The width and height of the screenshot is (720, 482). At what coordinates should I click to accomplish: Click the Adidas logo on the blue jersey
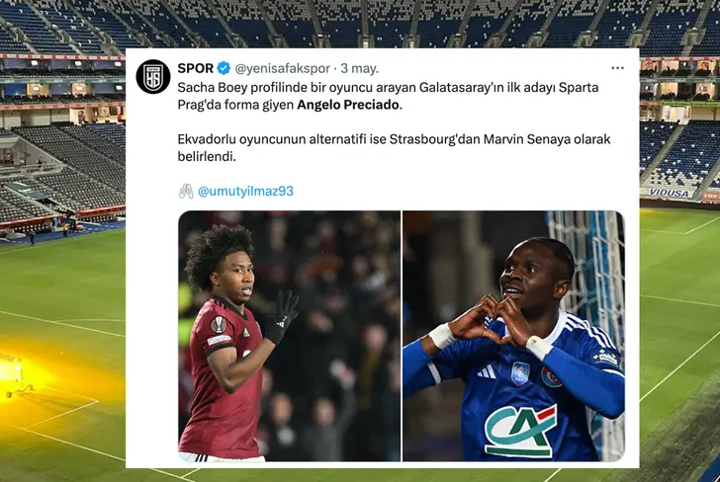(x=487, y=372)
